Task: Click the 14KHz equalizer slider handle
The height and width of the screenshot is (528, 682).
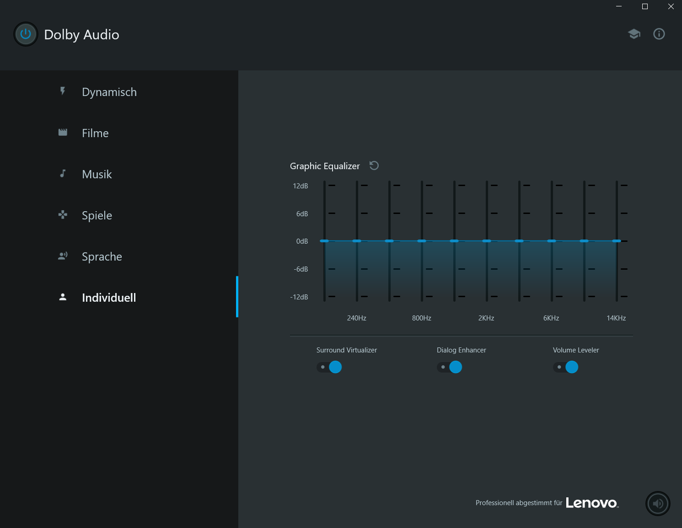Action: [x=617, y=241]
